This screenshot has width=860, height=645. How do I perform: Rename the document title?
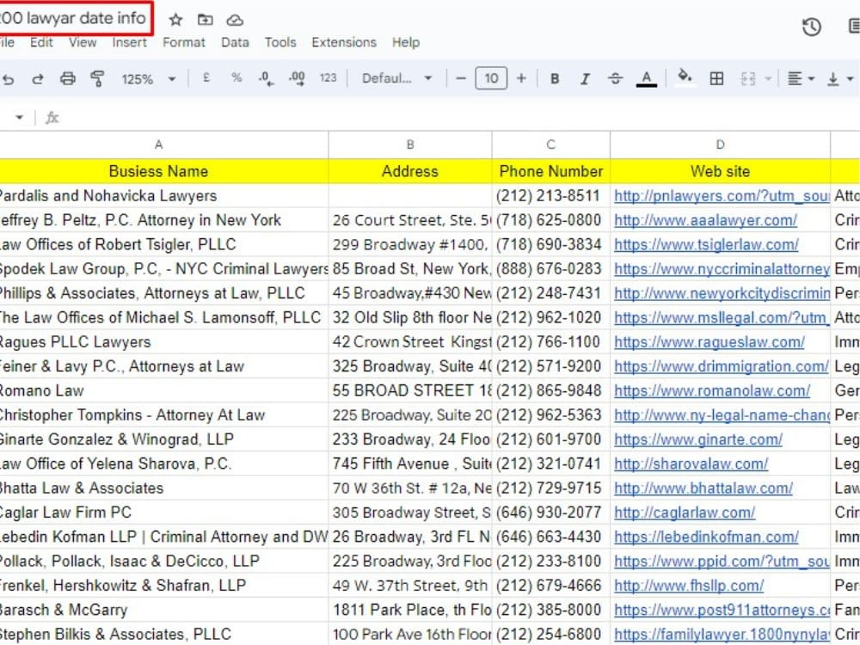point(73,18)
